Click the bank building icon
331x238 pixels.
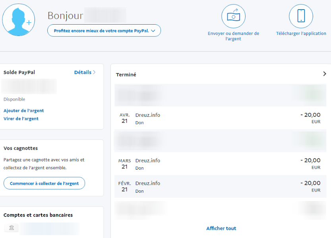coord(11,228)
